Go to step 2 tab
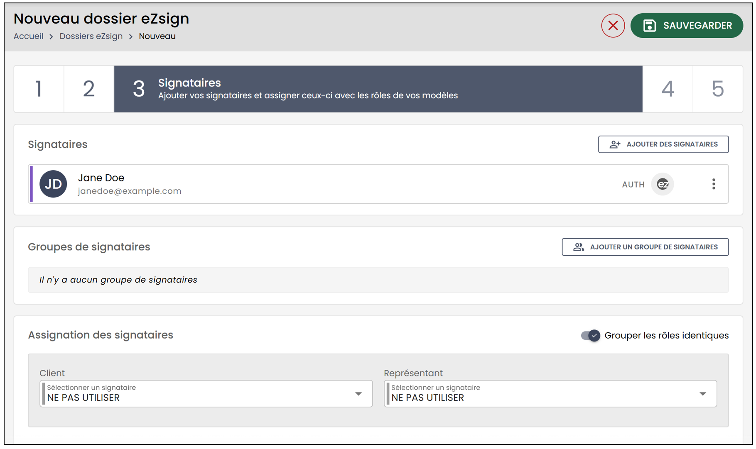The image size is (756, 449). point(89,89)
